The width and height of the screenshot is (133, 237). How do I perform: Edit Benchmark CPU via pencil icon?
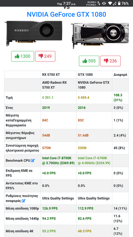coord(33,161)
